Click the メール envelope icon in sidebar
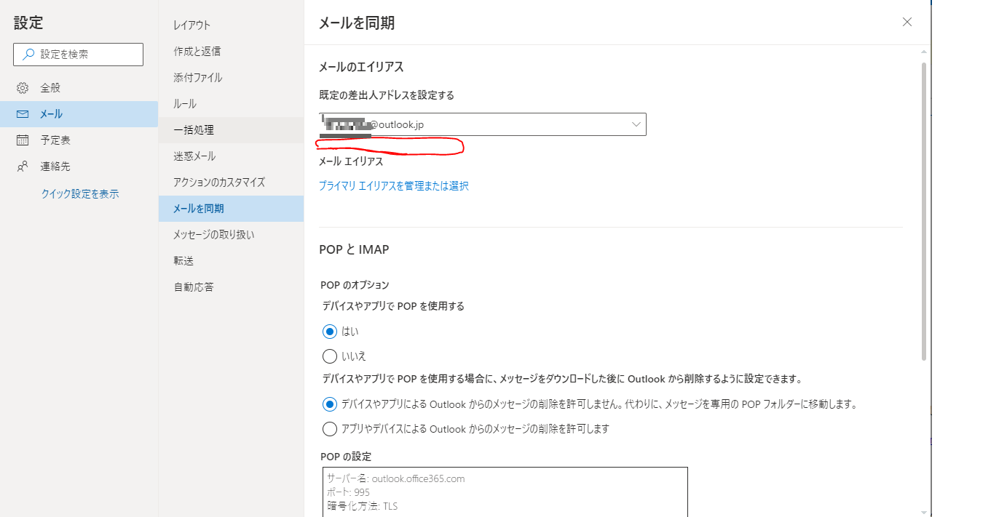Image resolution: width=1007 pixels, height=517 pixels. tap(22, 113)
